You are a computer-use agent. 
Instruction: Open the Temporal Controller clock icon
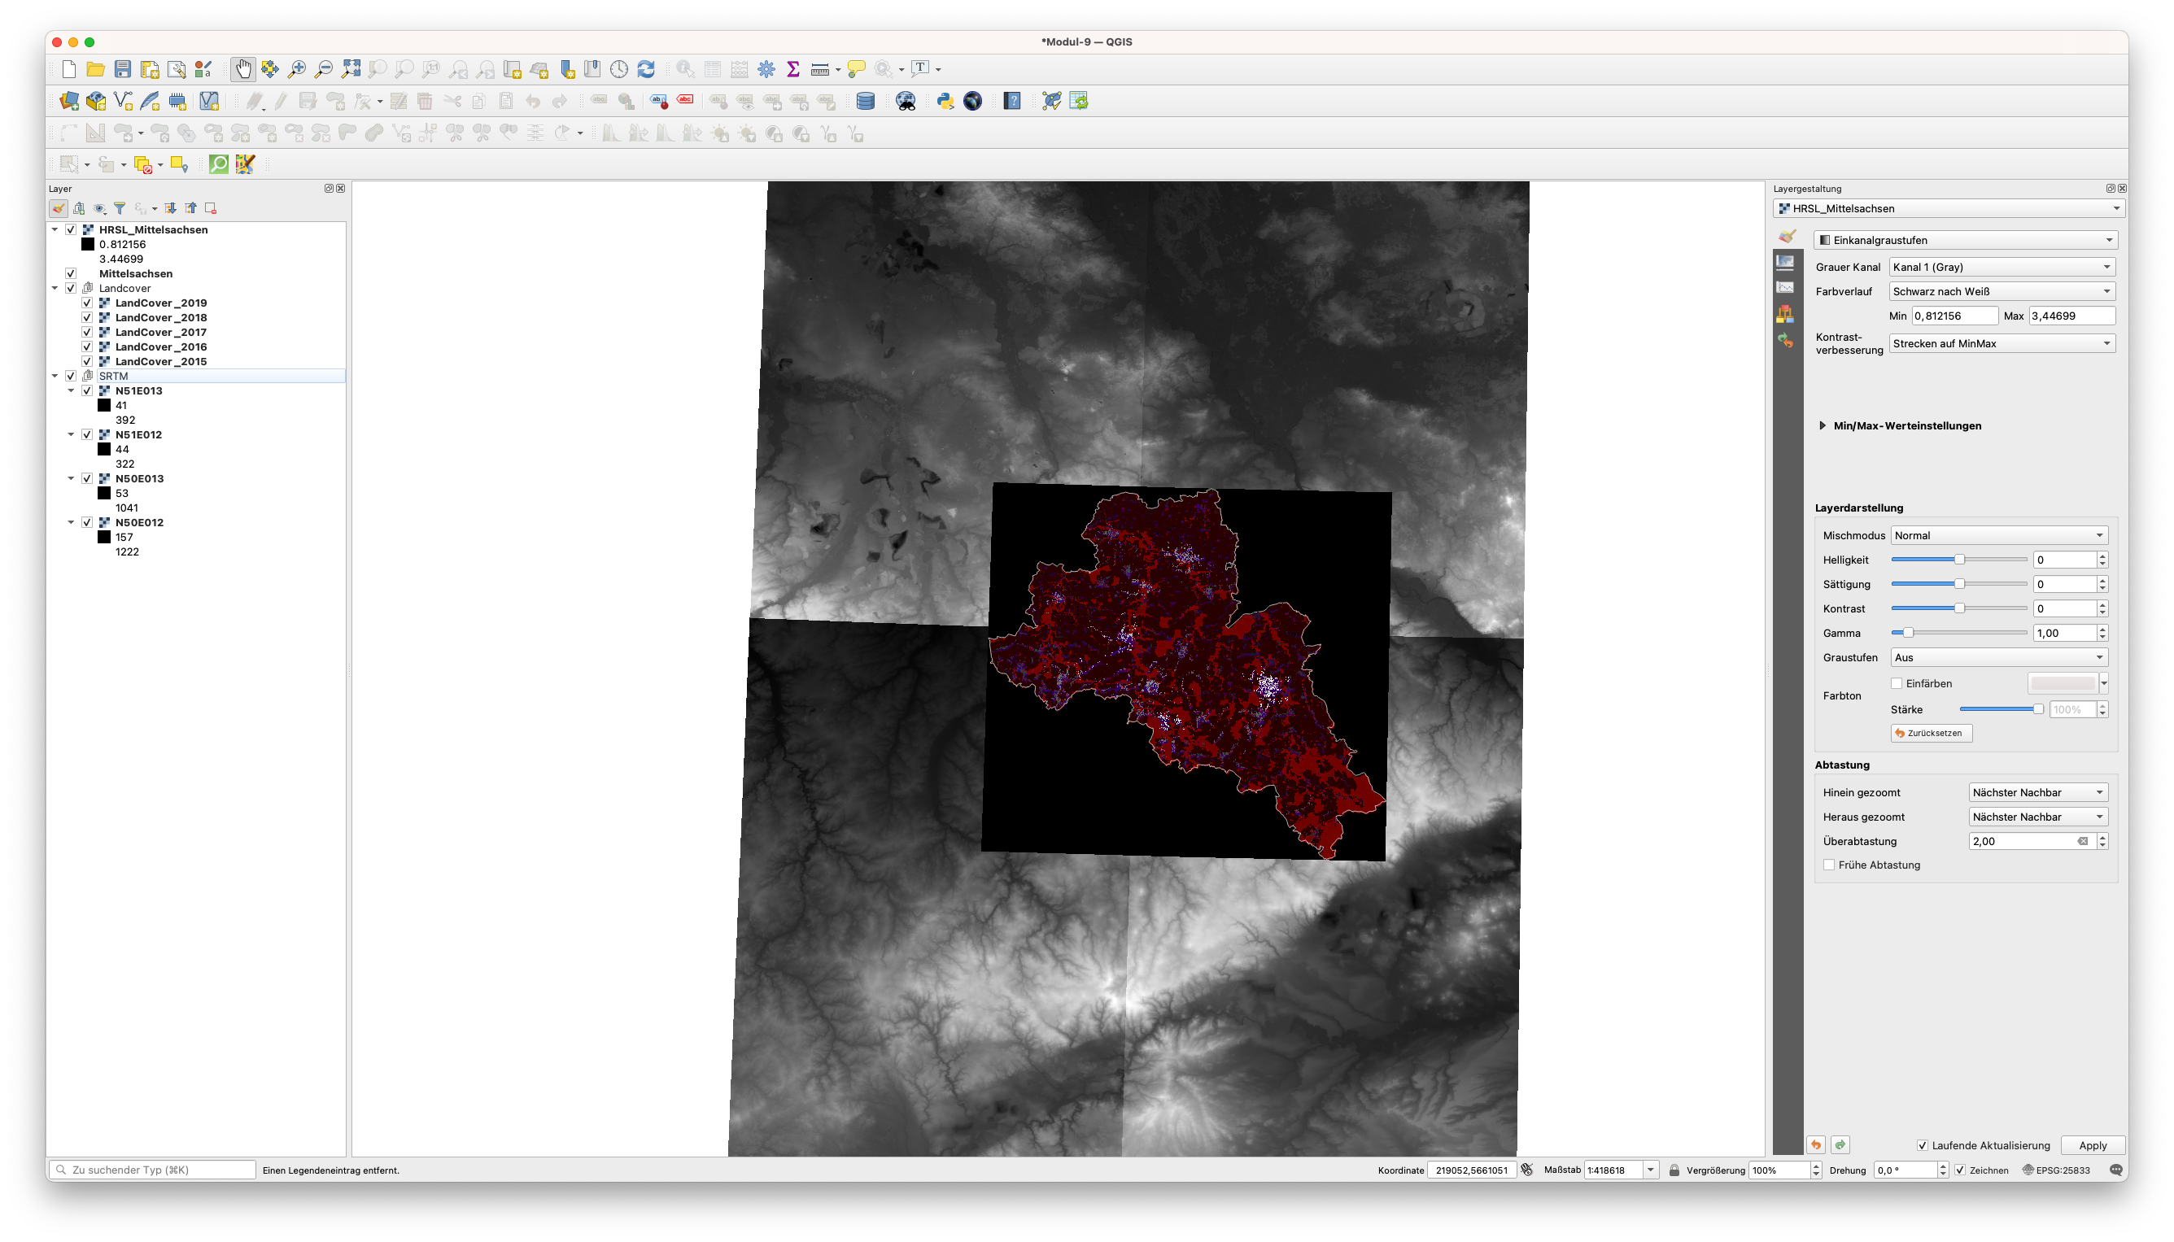tap(619, 69)
